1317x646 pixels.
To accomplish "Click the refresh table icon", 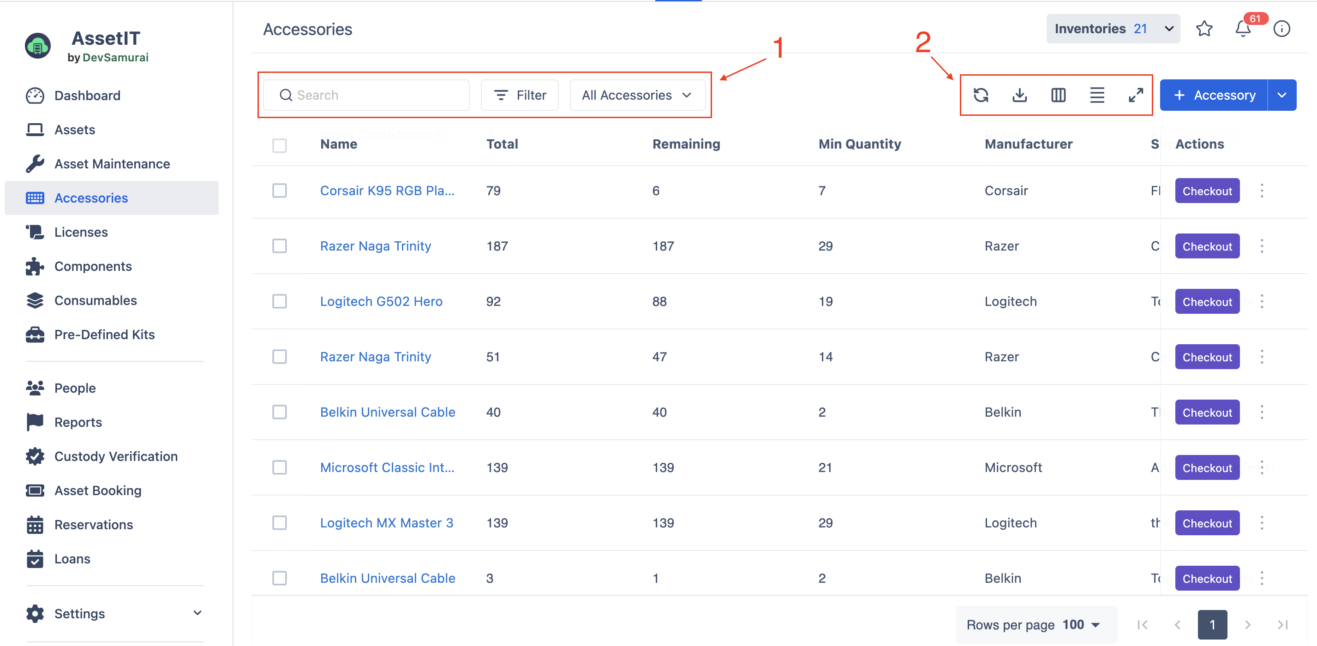I will tap(981, 95).
